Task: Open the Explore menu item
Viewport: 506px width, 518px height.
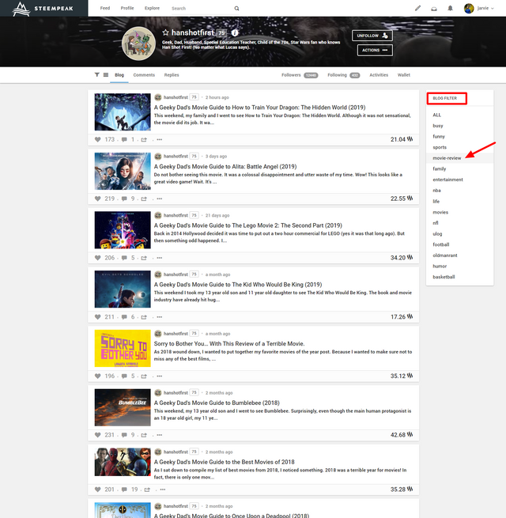Action: click(152, 8)
